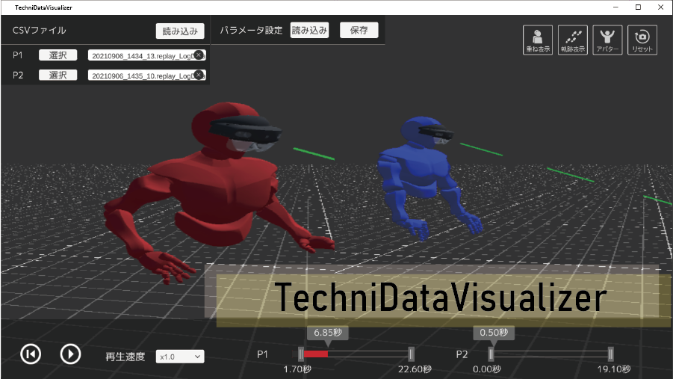Open the playback speed x1.0 dropdown
This screenshot has width=673, height=379.
click(180, 357)
